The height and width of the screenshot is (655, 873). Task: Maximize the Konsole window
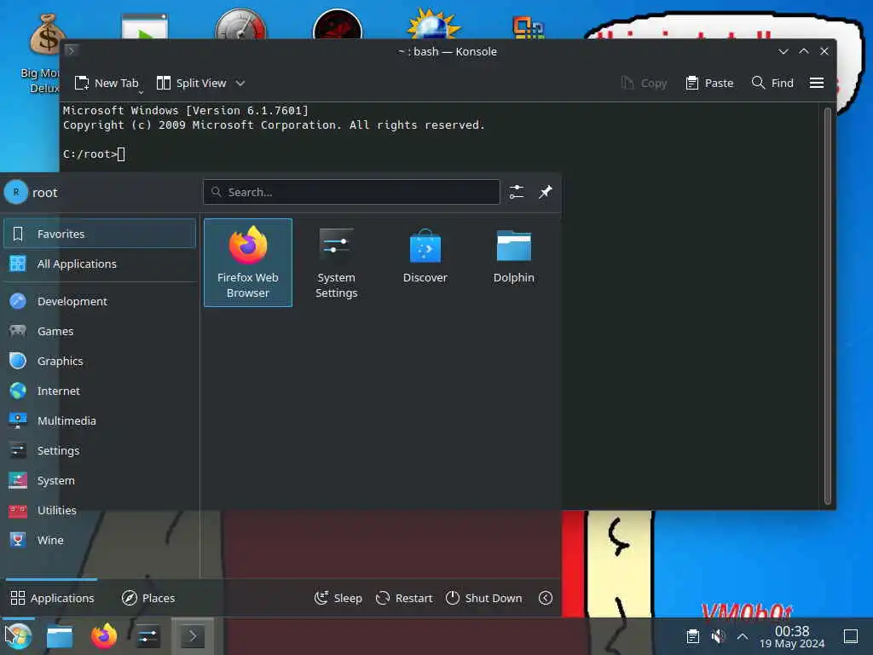(803, 51)
